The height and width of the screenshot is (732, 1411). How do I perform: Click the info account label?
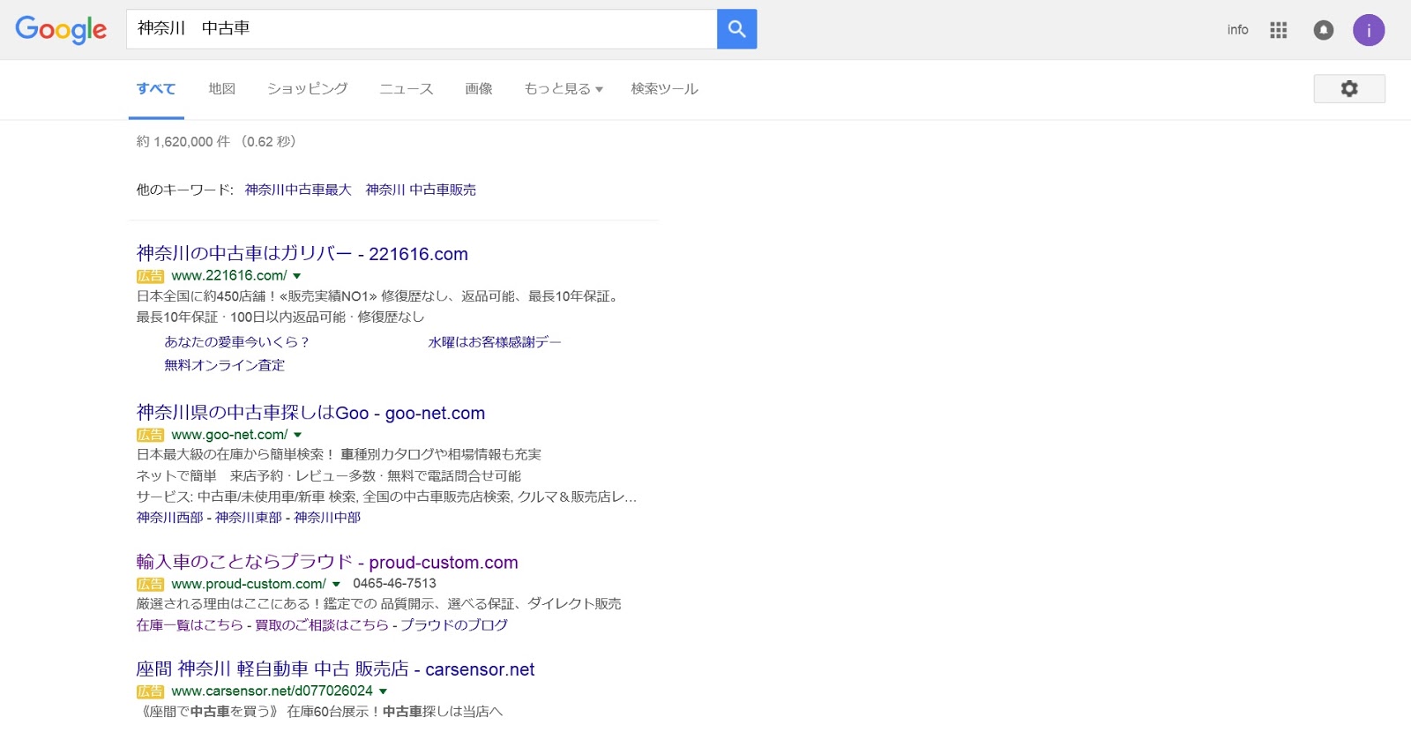click(x=1237, y=30)
